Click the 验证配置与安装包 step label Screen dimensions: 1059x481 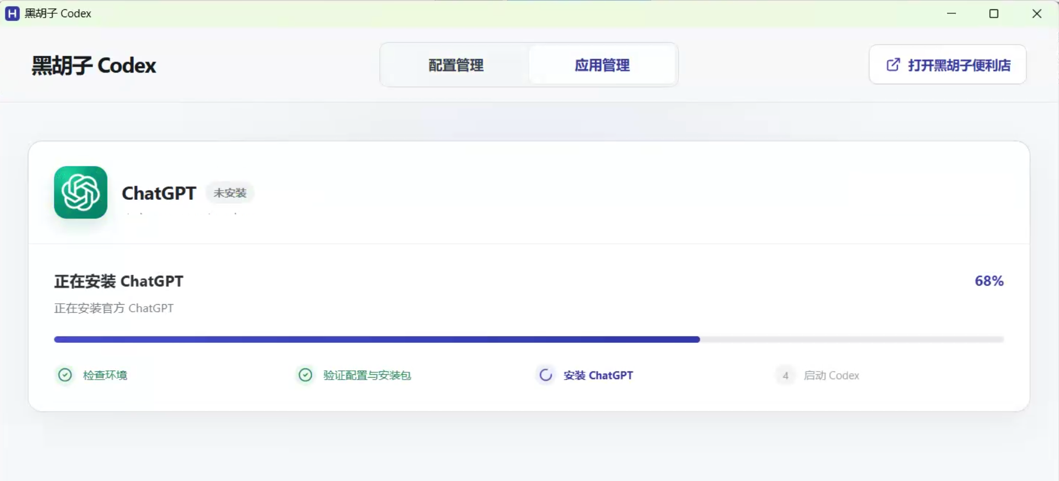tap(367, 375)
